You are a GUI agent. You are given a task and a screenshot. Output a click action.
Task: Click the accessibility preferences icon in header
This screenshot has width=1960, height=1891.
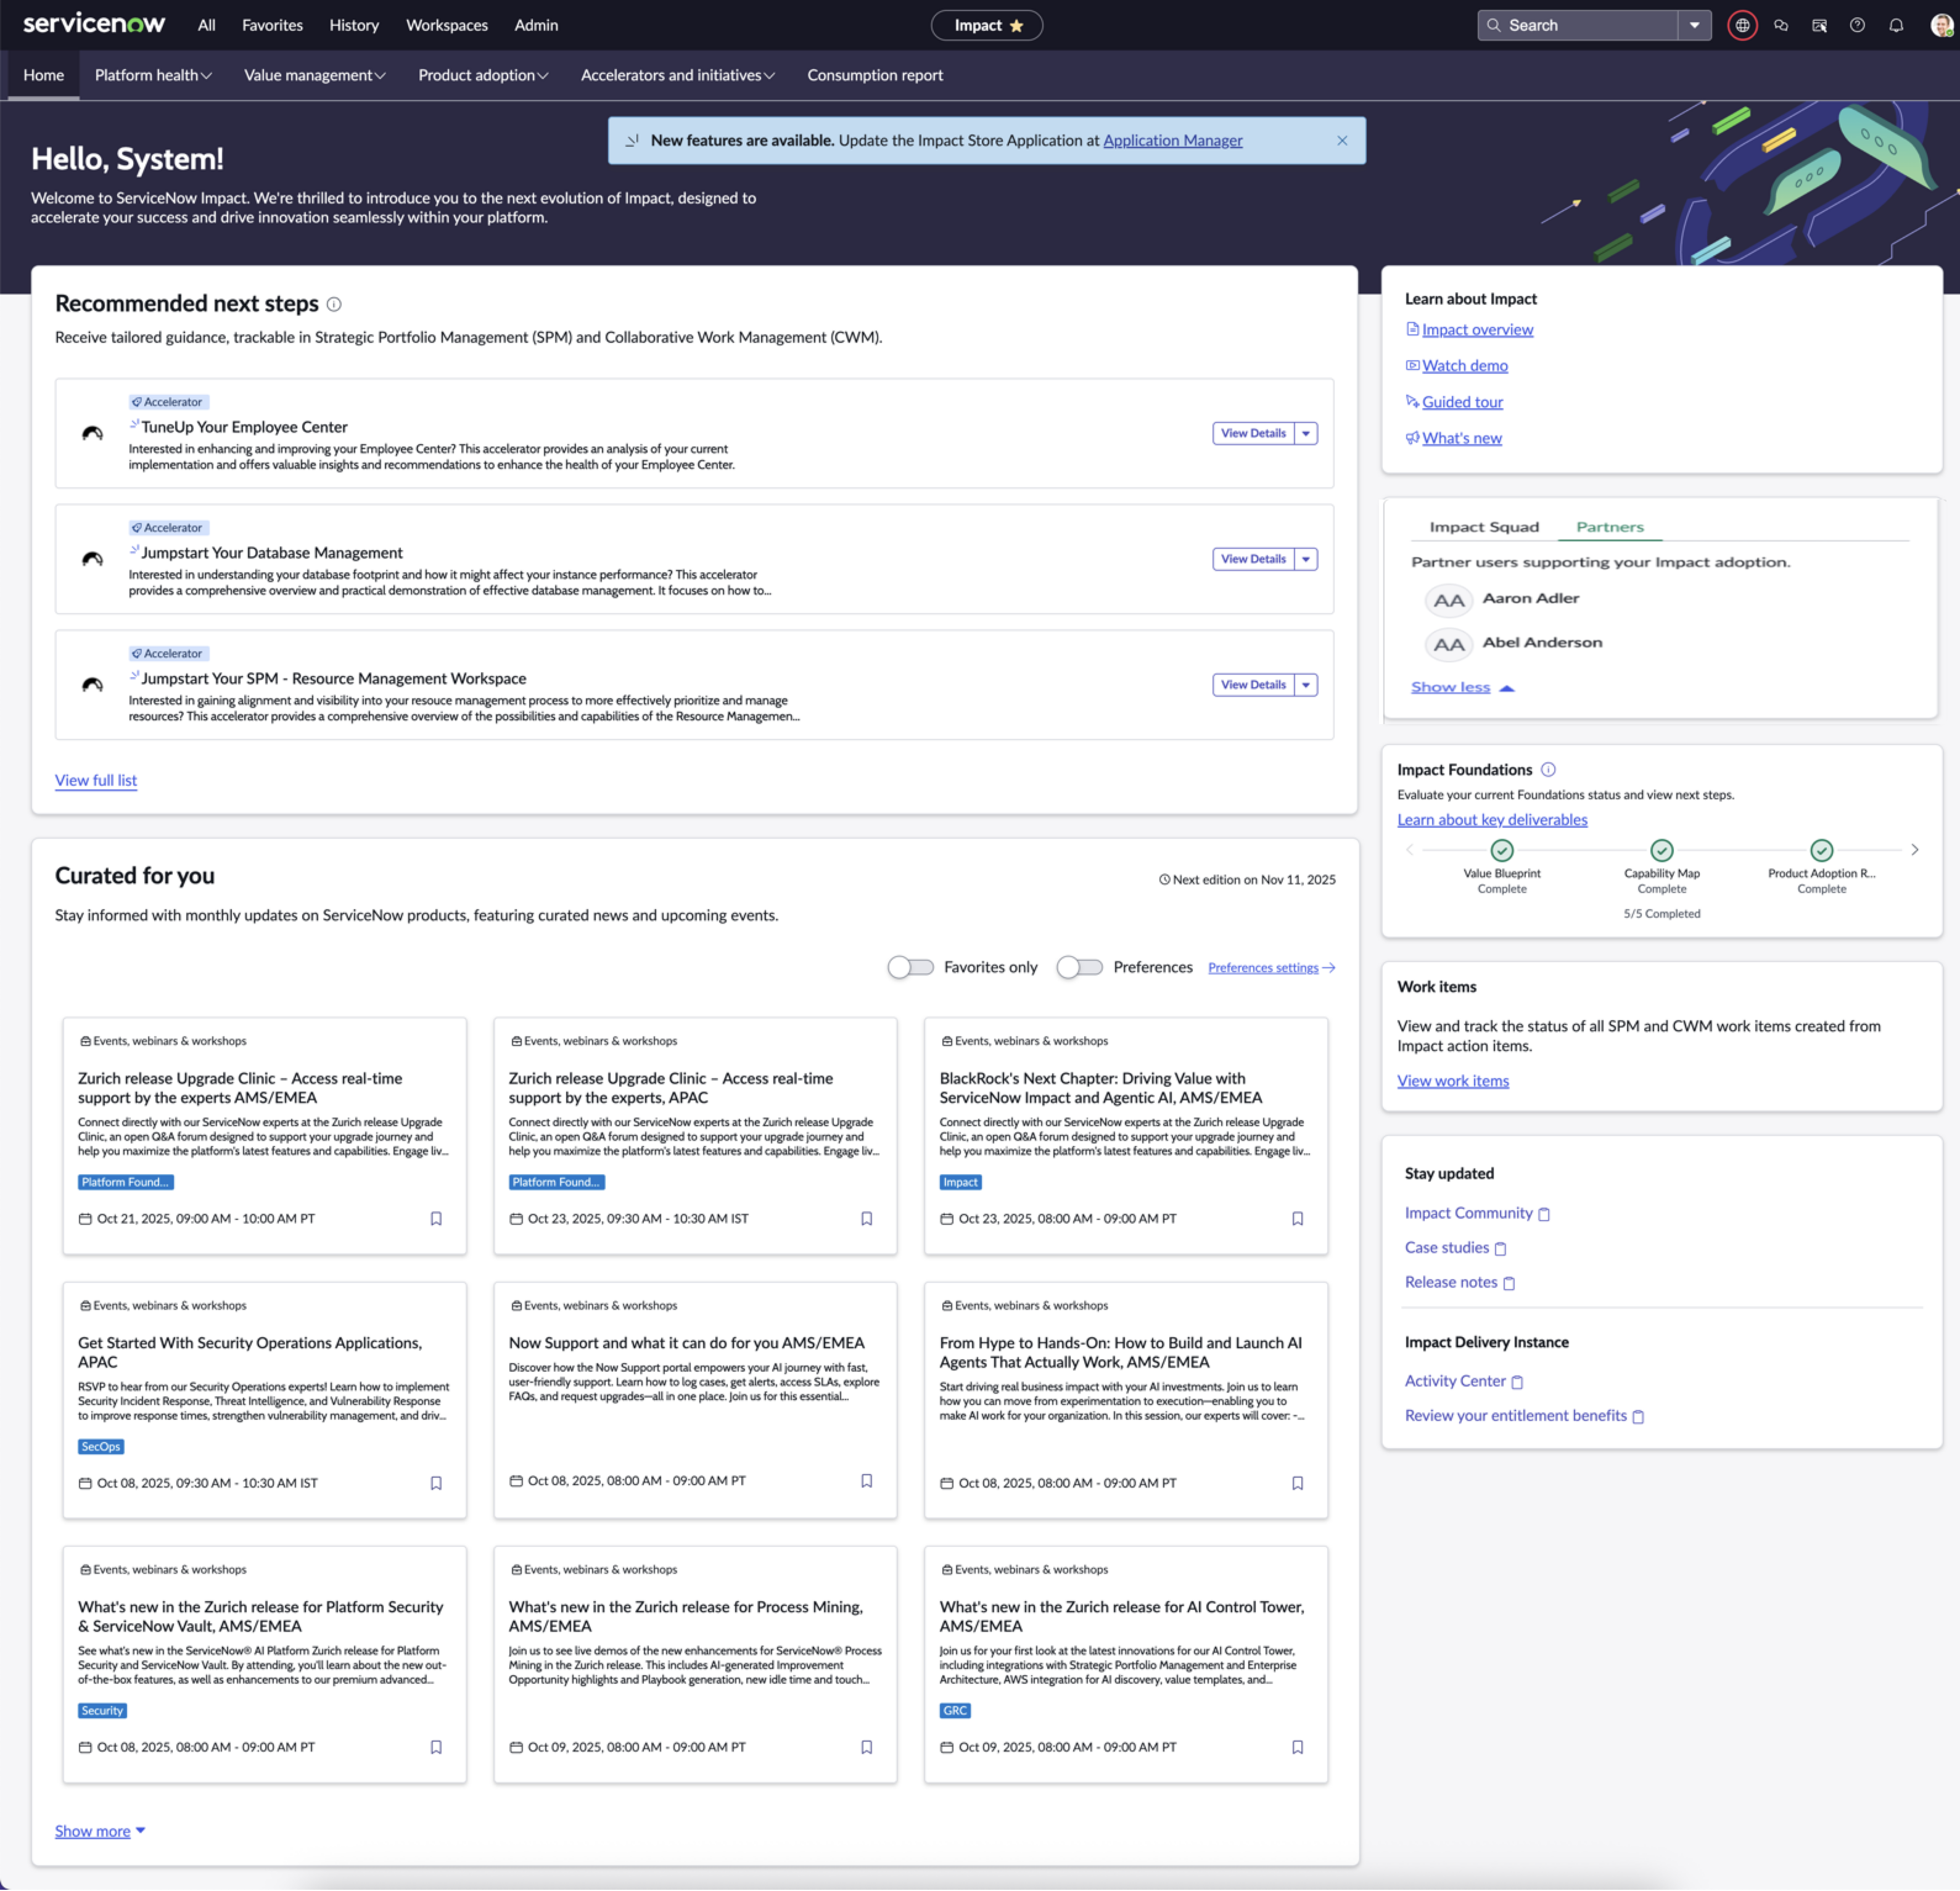1819,25
